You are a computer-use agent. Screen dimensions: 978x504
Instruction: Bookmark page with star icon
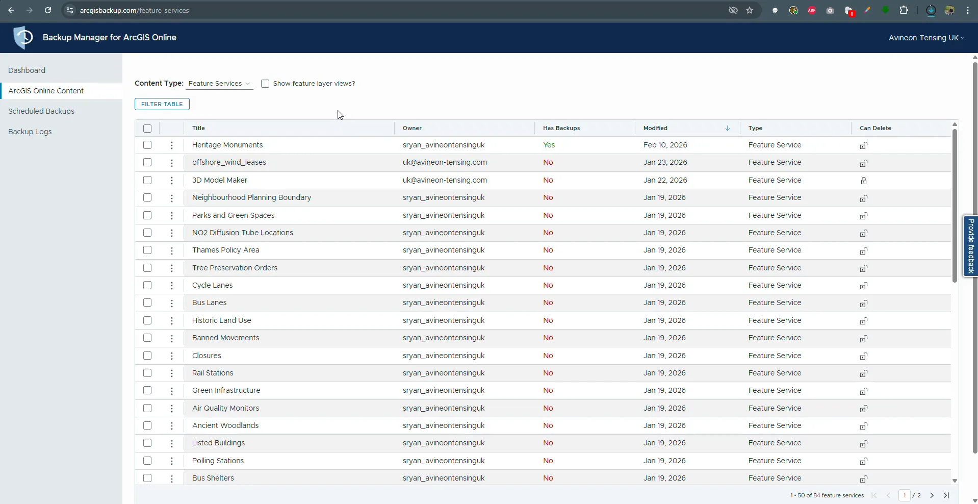[750, 10]
